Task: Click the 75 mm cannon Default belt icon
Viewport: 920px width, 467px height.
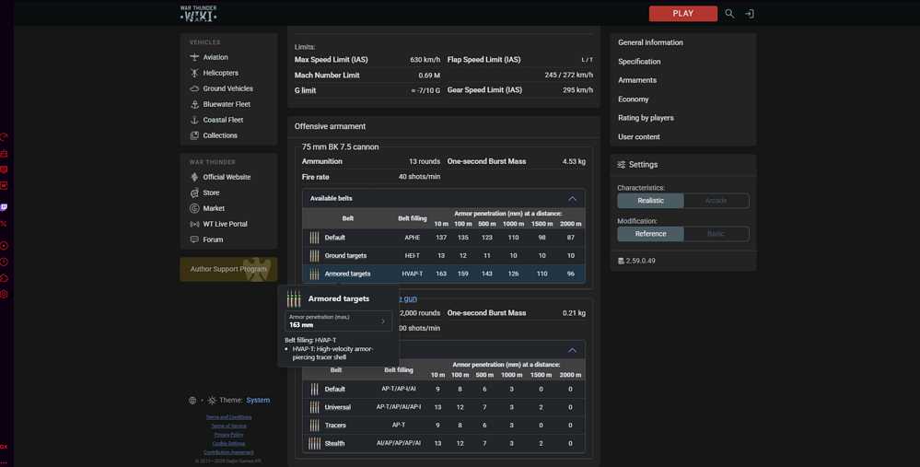Action: (x=314, y=238)
